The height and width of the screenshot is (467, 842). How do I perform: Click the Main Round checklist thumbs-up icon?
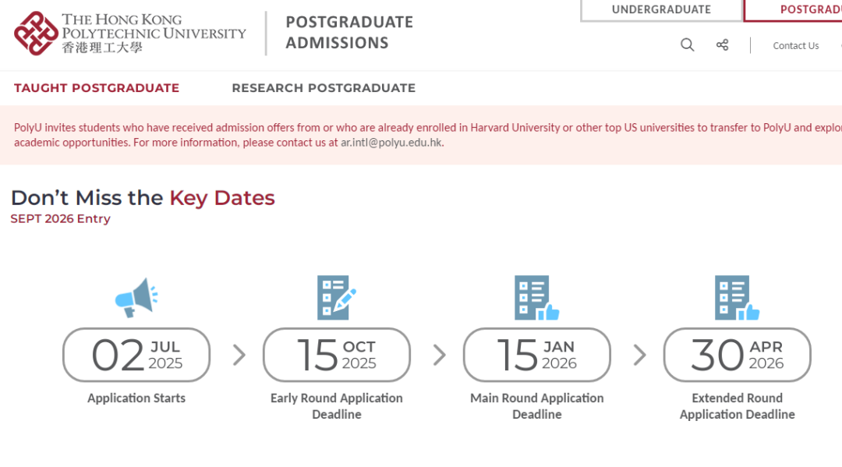tap(537, 298)
